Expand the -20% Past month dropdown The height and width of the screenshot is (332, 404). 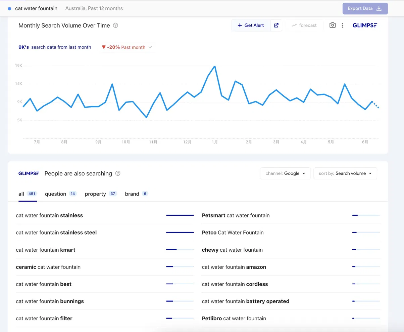(127, 47)
